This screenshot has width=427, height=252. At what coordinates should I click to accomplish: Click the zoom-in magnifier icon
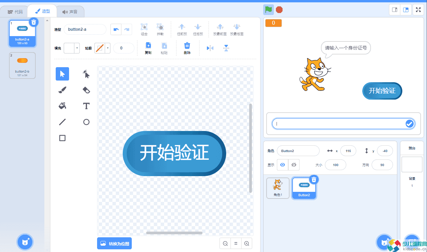[247, 243]
